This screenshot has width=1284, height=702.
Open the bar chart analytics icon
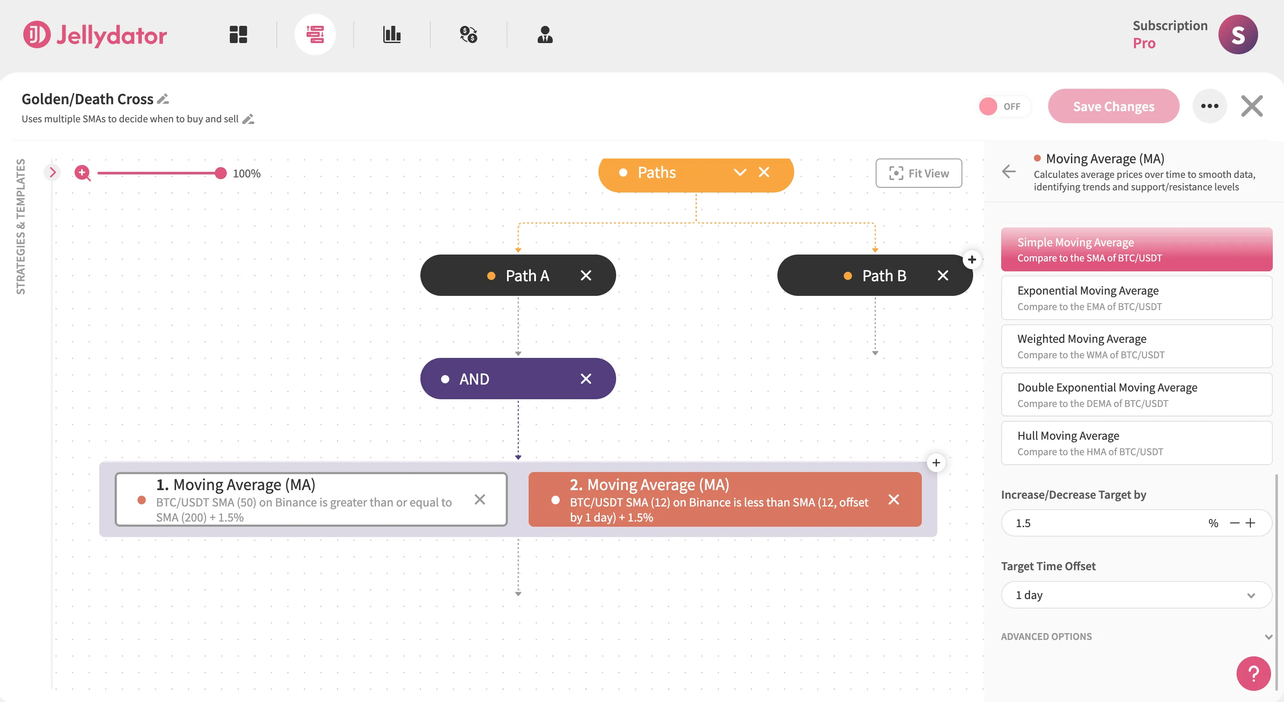392,34
